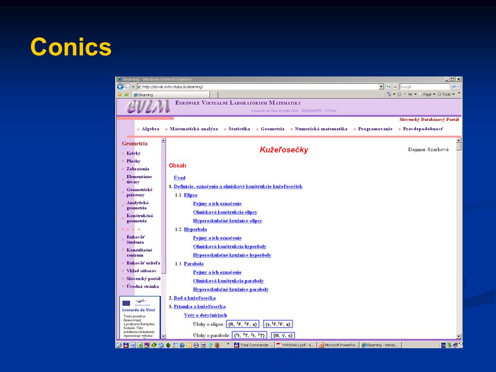This screenshot has width=496, height=372.
Task: Click the Add to Favorites icon
Action: [x=126, y=95]
